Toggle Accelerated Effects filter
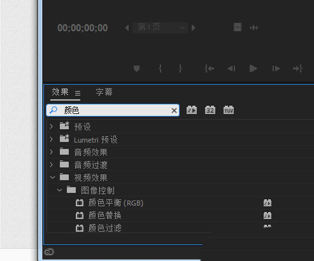This screenshot has height=261, width=314. (192, 110)
